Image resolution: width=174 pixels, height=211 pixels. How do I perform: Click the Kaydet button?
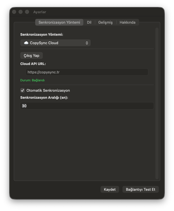coord(110,189)
